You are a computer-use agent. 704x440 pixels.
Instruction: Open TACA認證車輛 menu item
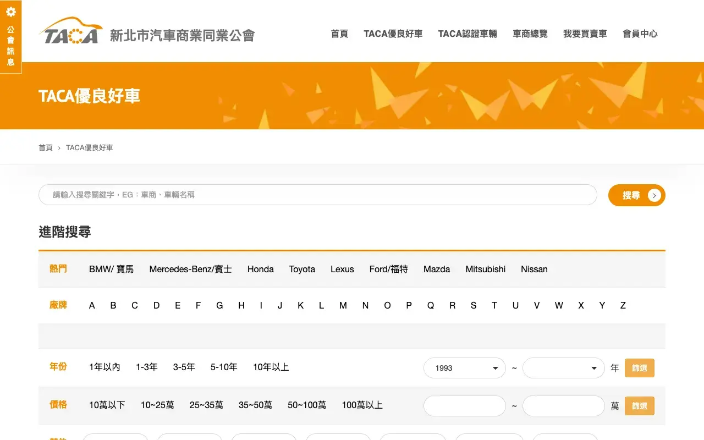click(468, 34)
